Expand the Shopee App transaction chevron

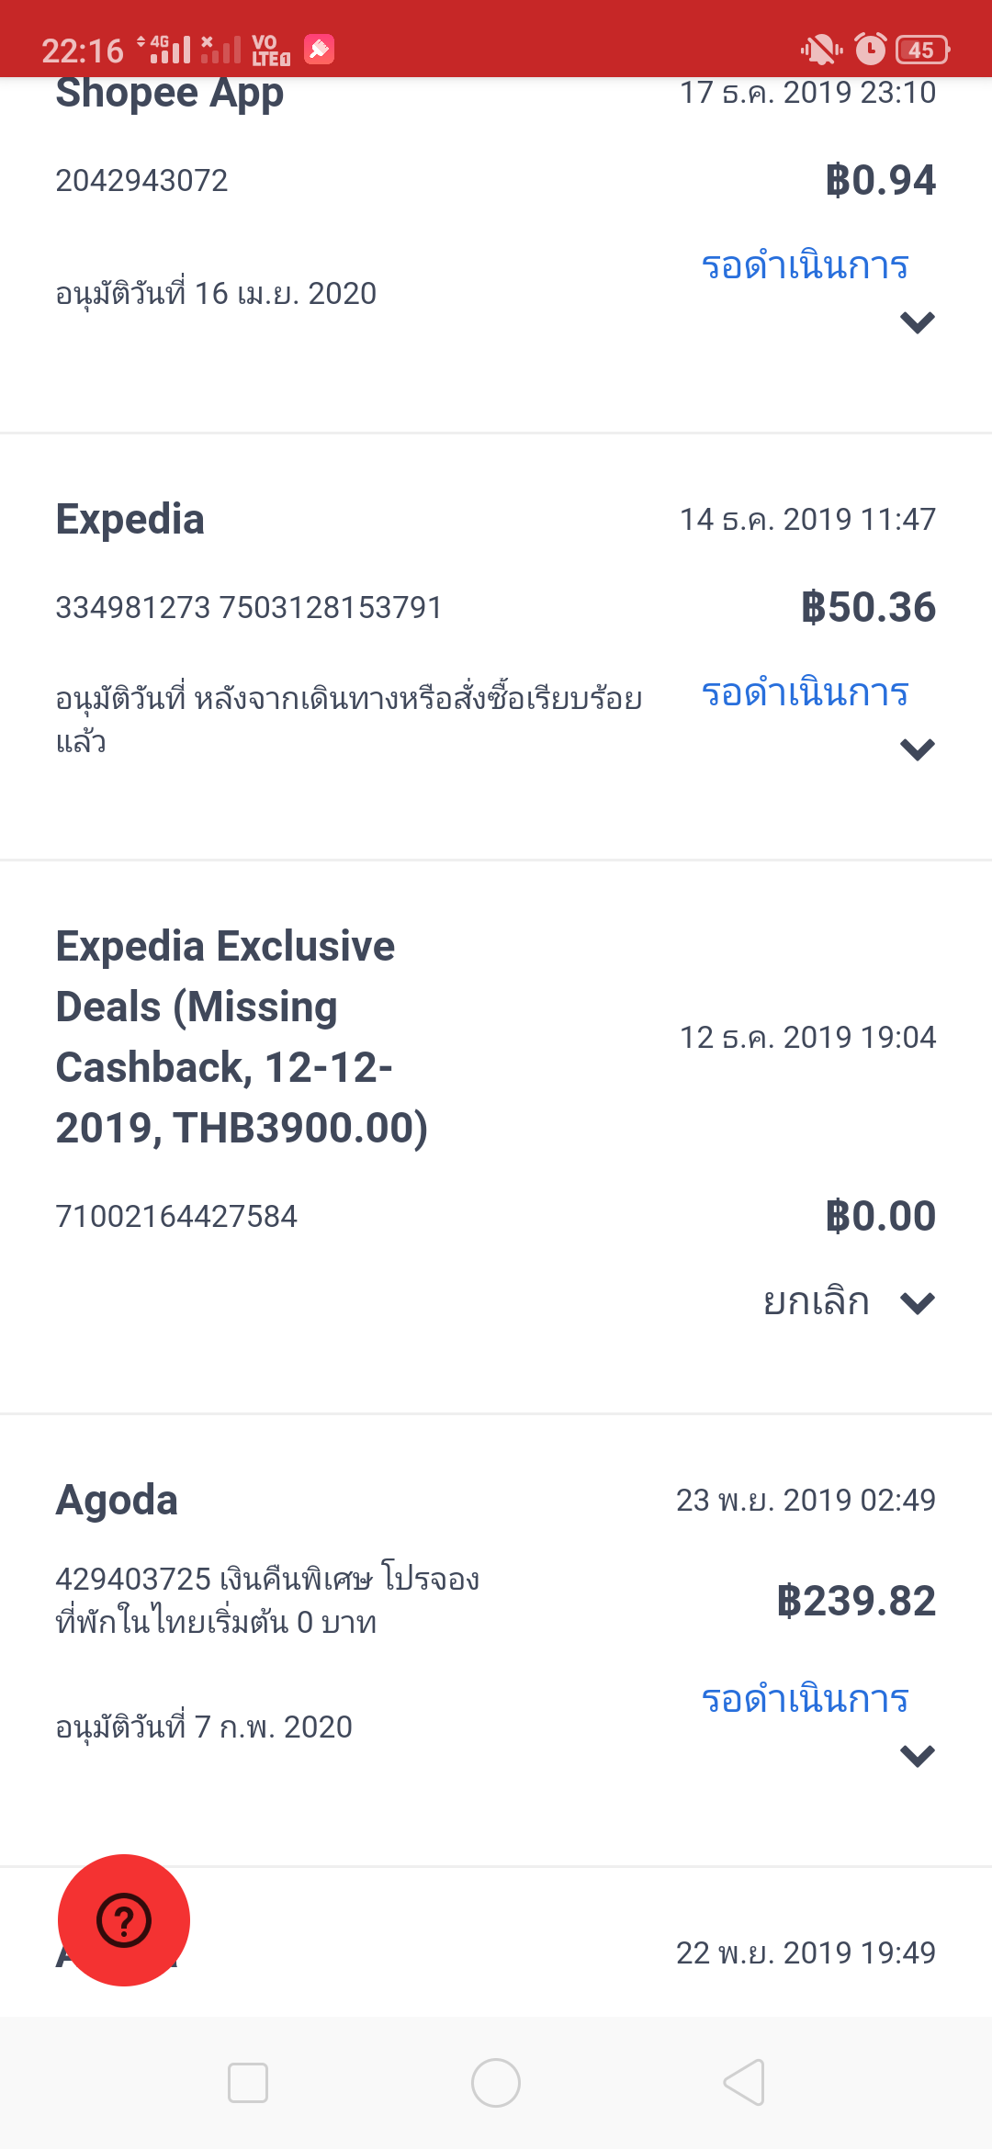pos(918,322)
